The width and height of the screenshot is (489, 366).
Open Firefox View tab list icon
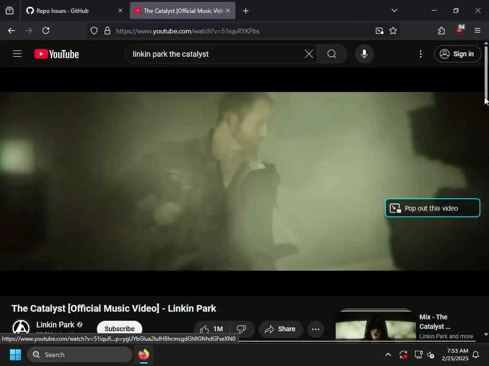(10, 11)
